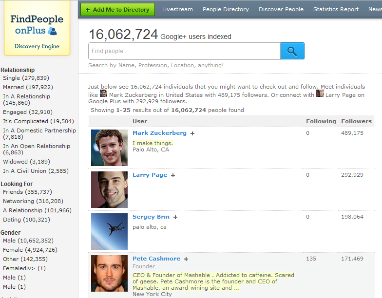Click Add Me to Directory button
This screenshot has height=298, width=382.
click(118, 10)
